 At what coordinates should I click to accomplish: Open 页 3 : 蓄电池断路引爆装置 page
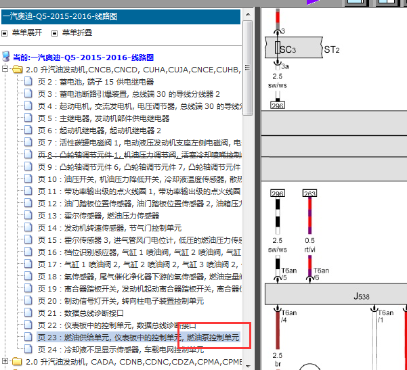pyautogui.click(x=129, y=94)
